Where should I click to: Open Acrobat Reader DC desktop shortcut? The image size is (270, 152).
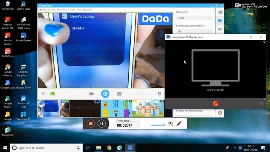click(x=8, y=23)
